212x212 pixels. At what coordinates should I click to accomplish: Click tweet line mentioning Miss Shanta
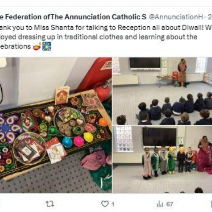click(x=106, y=28)
